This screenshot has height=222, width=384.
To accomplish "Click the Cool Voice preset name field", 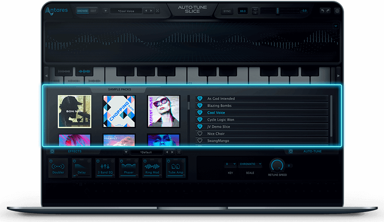I will point(126,11).
